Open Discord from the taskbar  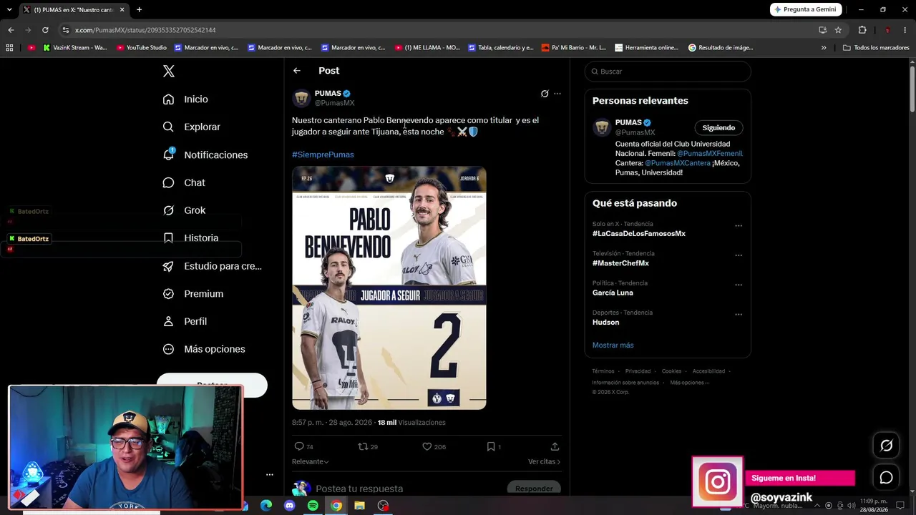289,506
